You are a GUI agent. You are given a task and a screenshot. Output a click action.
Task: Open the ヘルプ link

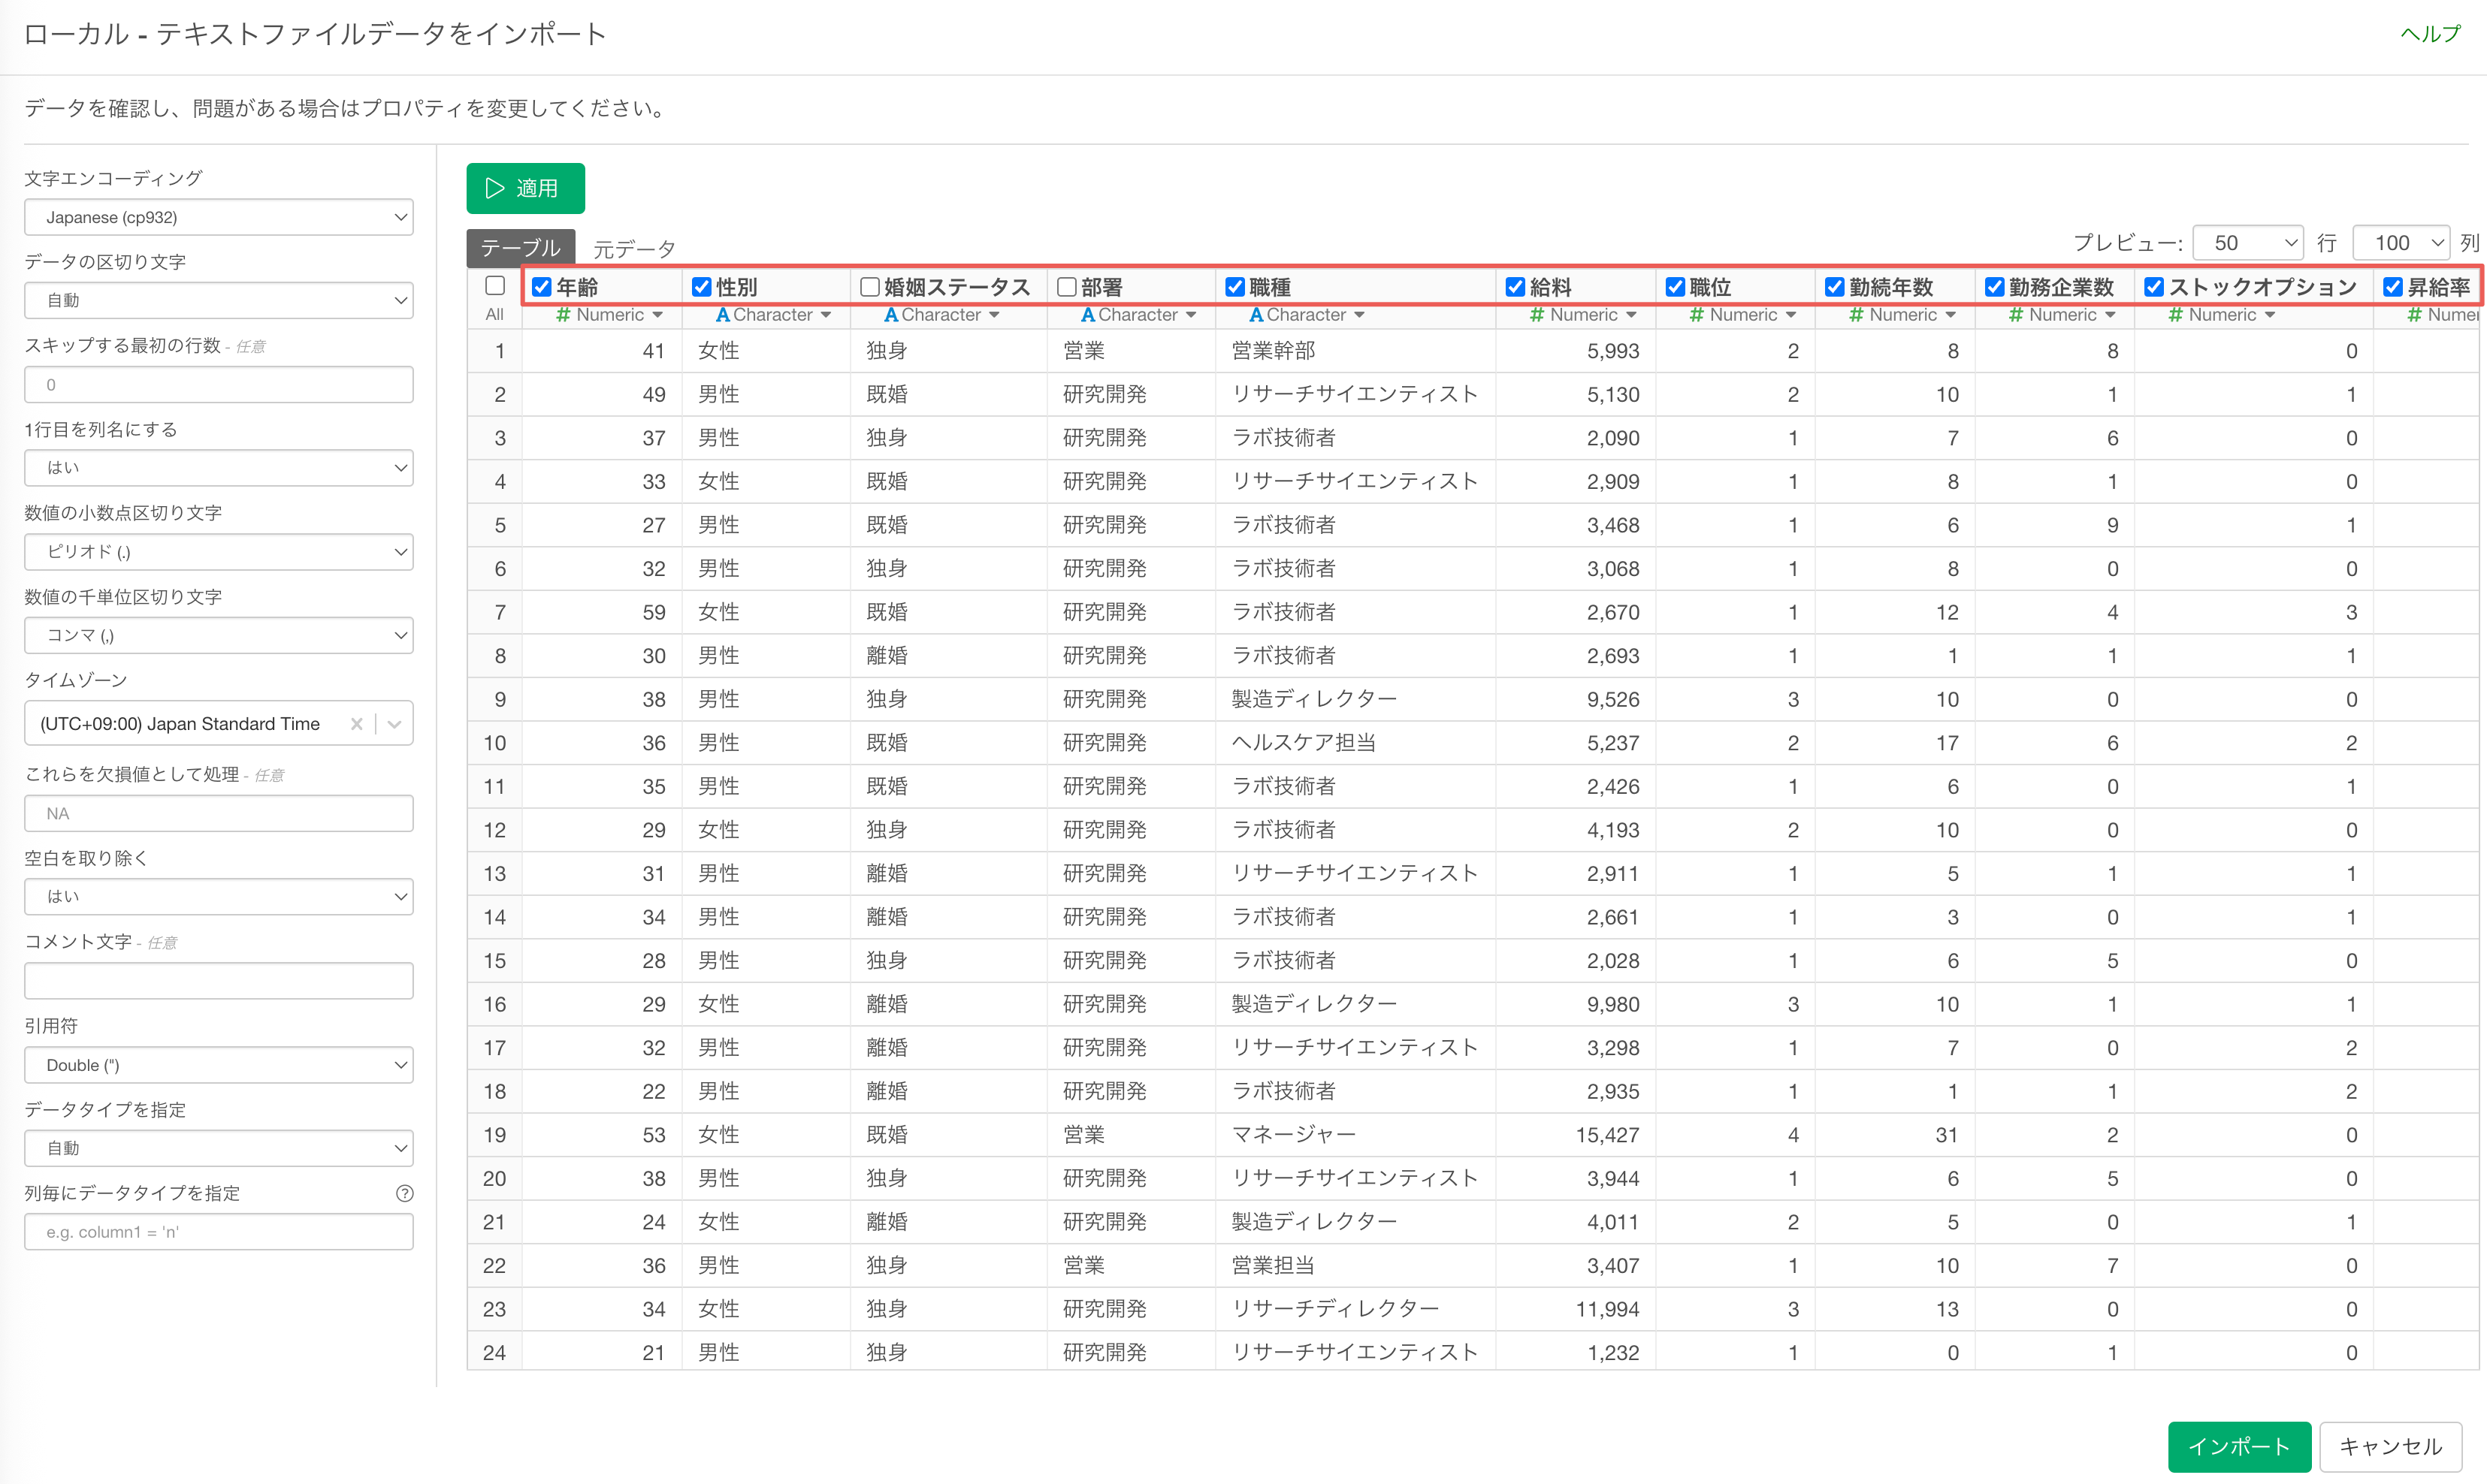click(2429, 34)
